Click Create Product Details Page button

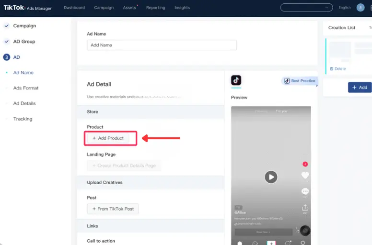coord(124,166)
